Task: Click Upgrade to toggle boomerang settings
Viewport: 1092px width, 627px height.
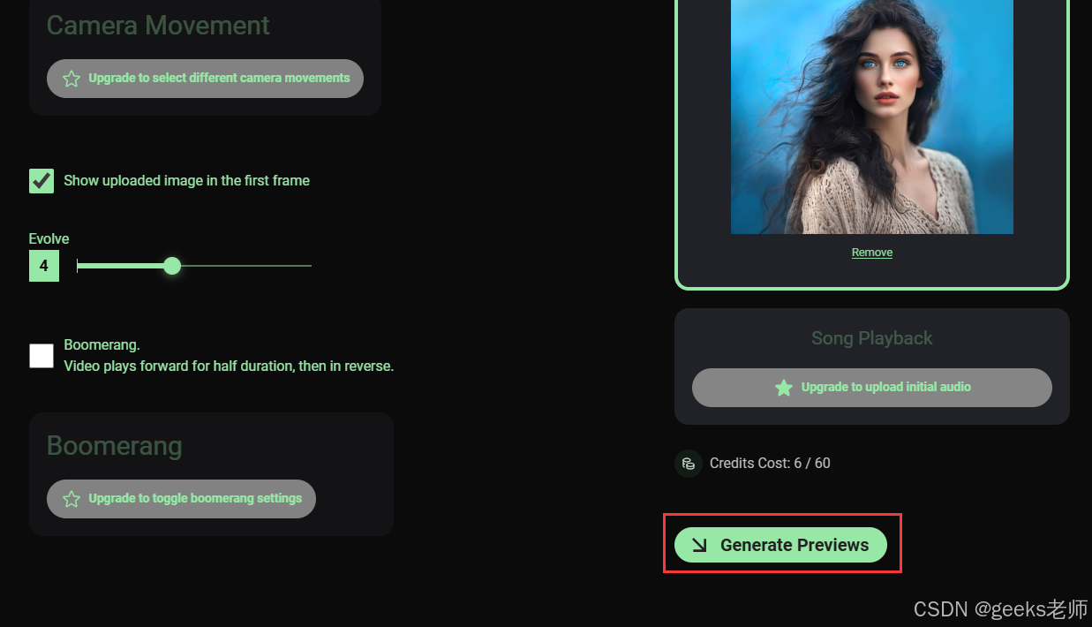Action: pos(181,499)
